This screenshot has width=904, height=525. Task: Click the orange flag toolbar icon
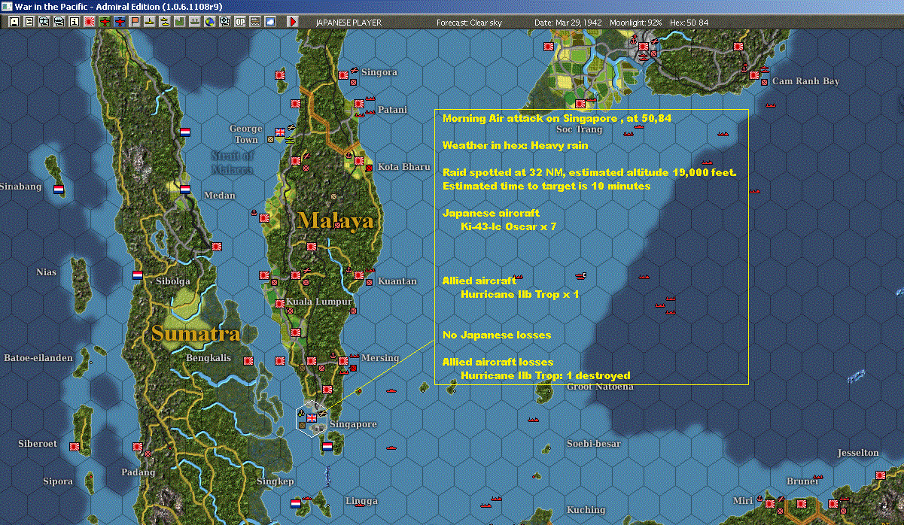pos(134,22)
